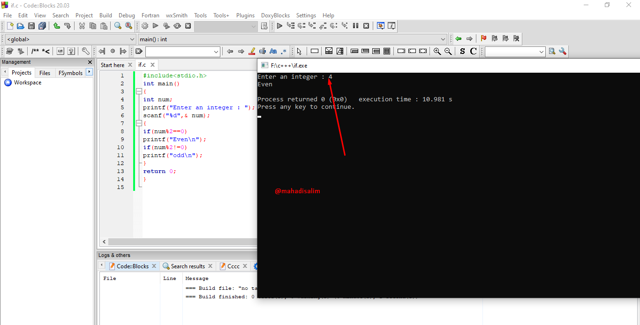Paste from clipboard using the toolbar icon
This screenshot has height=325, width=640.
pyautogui.click(x=104, y=26)
